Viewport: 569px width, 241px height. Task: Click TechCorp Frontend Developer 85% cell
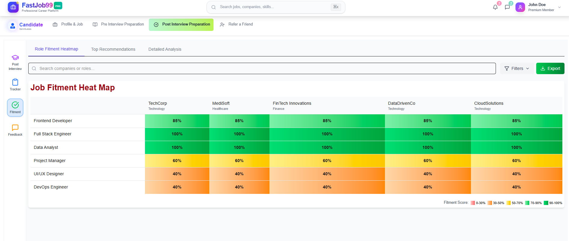coord(177,121)
